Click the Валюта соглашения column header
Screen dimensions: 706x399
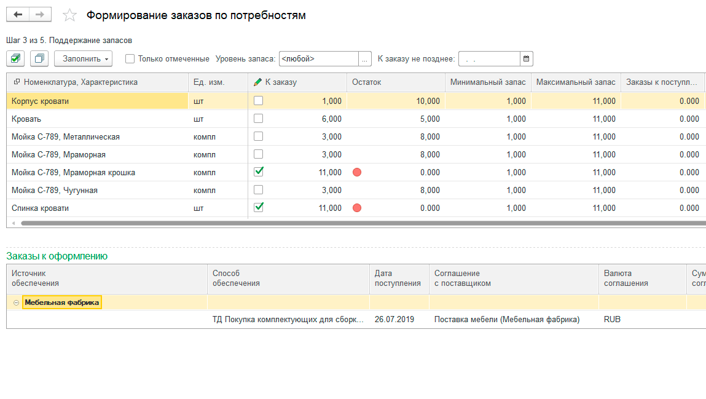(643, 279)
